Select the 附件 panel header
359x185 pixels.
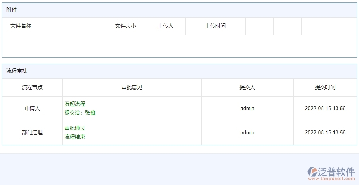click(12, 10)
